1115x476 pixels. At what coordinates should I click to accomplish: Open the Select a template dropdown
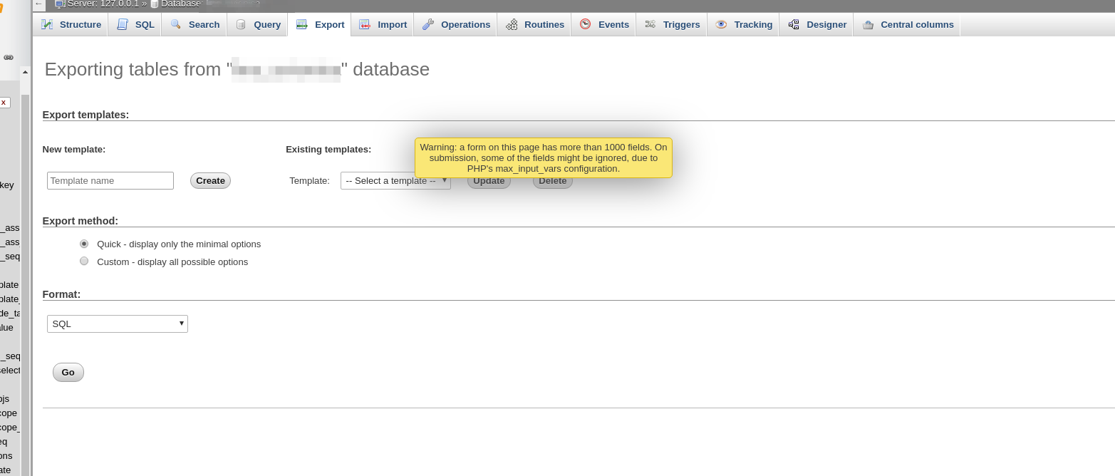(x=395, y=181)
